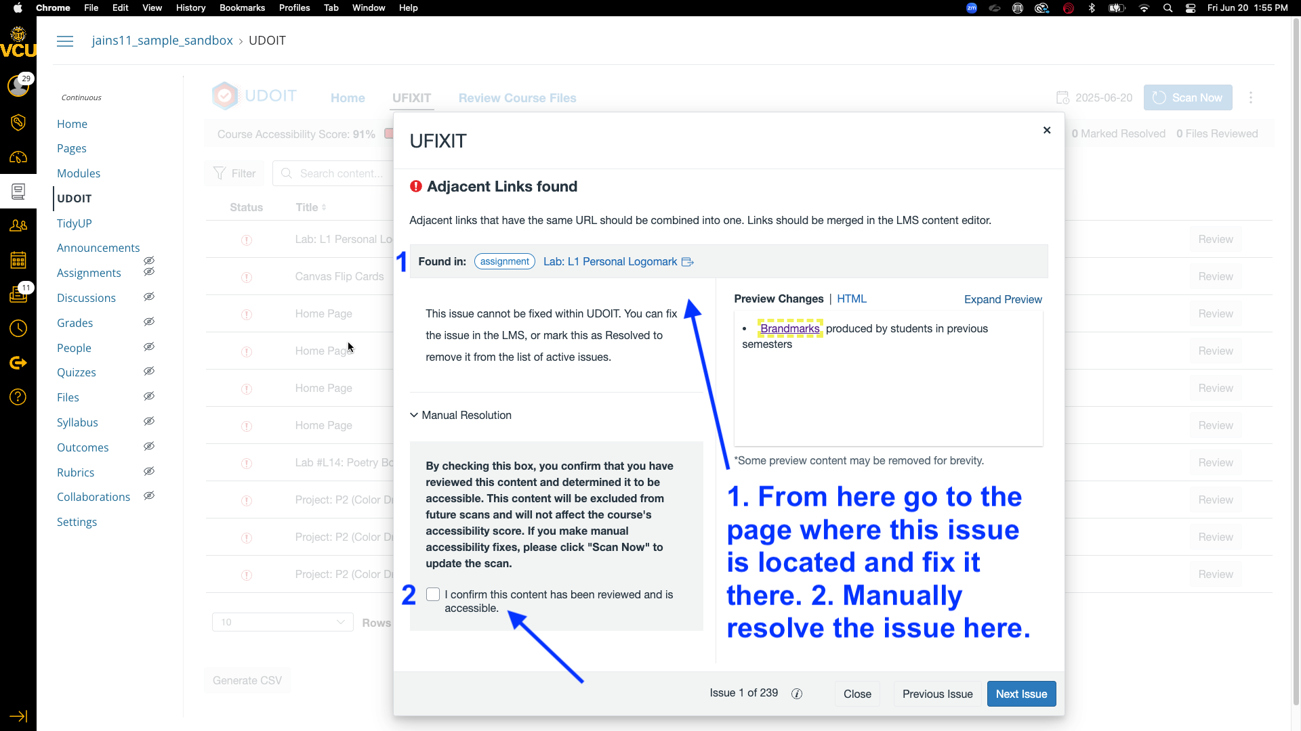1301x731 pixels.
Task: Check the confirm content reviewed checkbox
Action: [433, 594]
